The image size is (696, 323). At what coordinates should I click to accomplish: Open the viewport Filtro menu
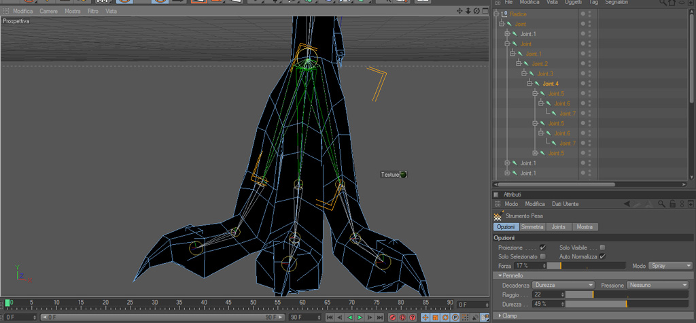click(x=92, y=12)
